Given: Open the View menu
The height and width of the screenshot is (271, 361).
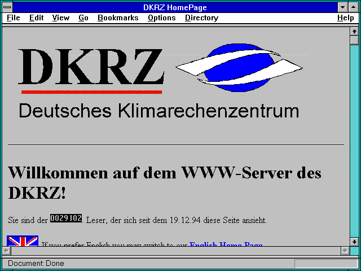Looking at the screenshot, I should click(x=60, y=18).
